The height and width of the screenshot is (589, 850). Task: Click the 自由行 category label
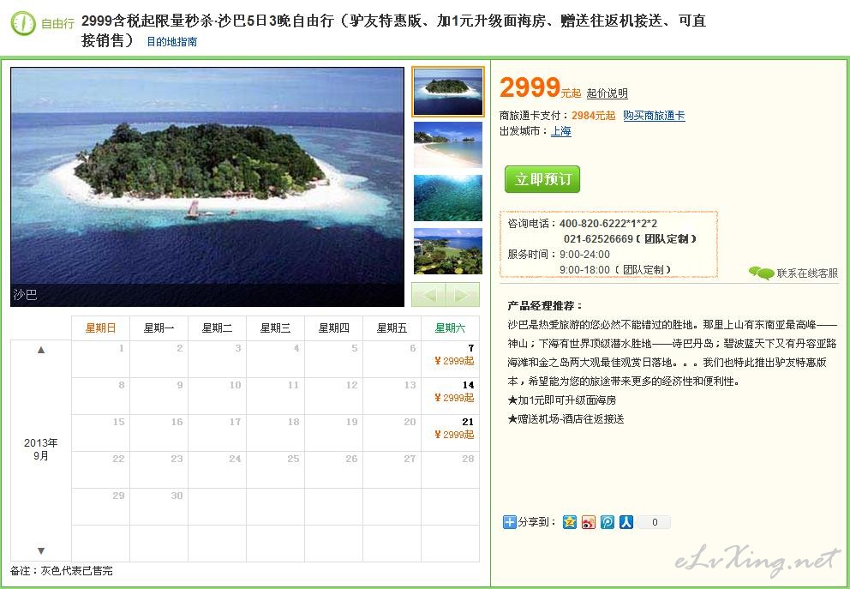click(57, 24)
